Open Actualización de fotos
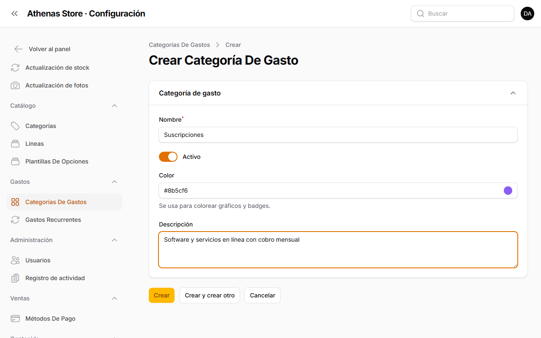The width and height of the screenshot is (541, 338). [64, 85]
